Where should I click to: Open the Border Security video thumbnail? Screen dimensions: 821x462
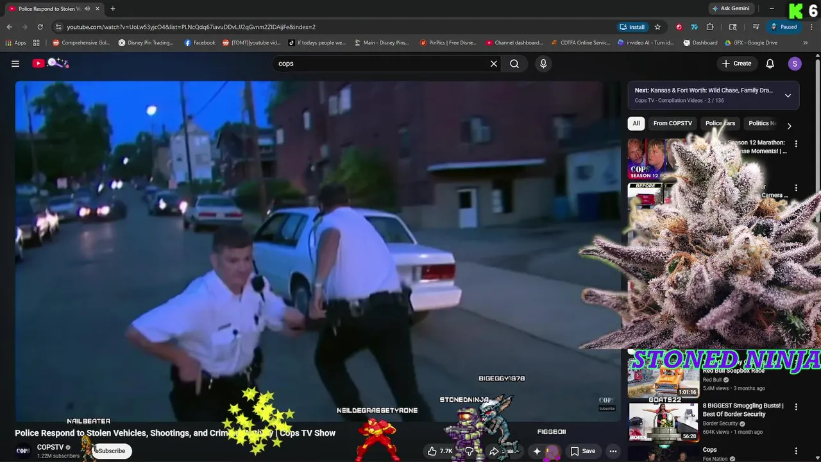663,422
